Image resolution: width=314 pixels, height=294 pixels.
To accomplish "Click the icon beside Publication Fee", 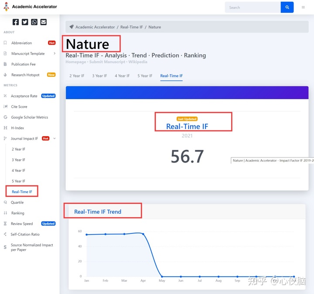I will 5,64.
